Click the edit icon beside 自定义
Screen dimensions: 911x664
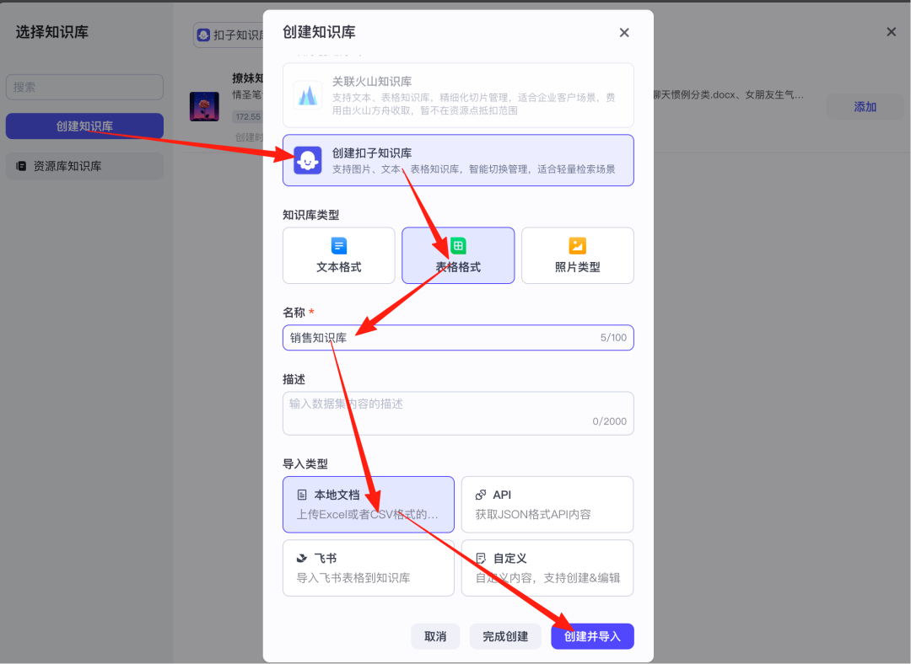(481, 559)
